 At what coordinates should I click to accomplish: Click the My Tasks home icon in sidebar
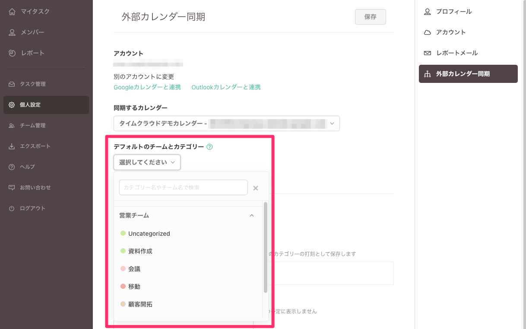[x=12, y=12]
